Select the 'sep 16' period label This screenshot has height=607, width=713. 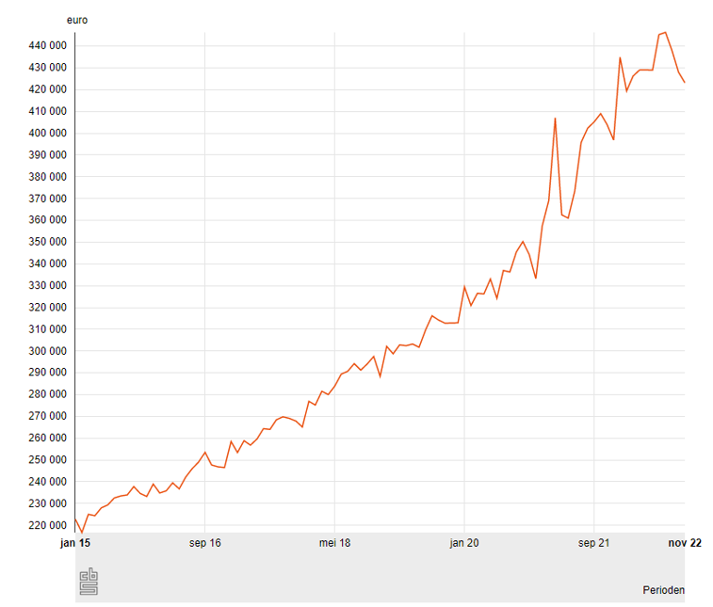[204, 543]
